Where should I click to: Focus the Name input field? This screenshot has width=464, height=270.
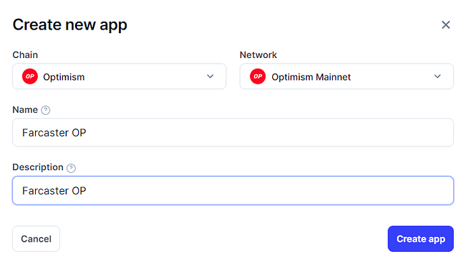click(233, 132)
